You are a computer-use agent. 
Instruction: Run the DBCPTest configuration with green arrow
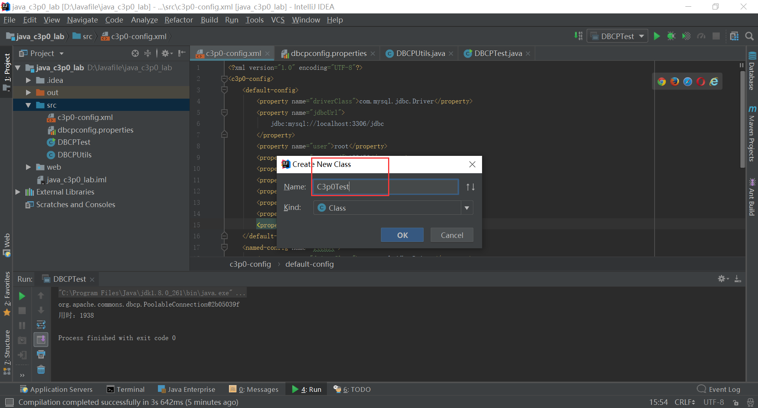657,36
